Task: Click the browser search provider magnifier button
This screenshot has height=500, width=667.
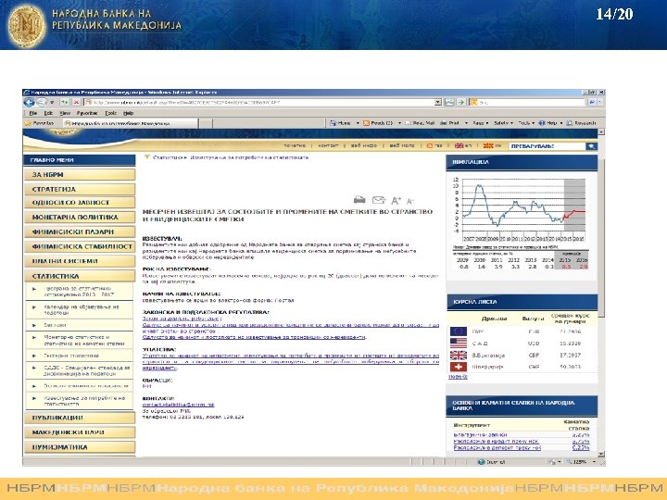Action: tap(592, 102)
